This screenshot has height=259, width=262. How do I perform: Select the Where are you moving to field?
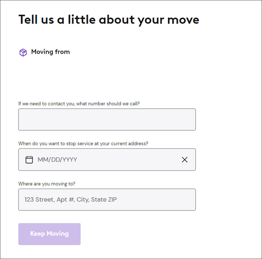(x=107, y=200)
